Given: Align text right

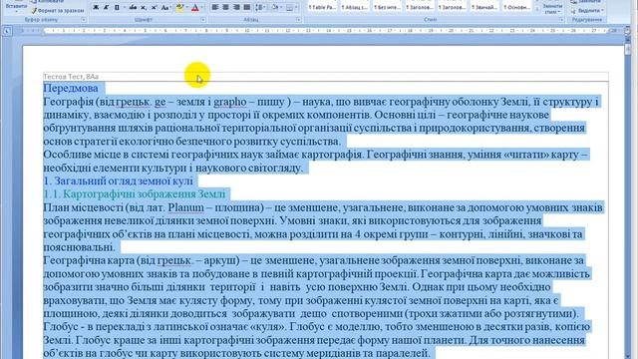Looking at the screenshot, I should coord(236,7).
